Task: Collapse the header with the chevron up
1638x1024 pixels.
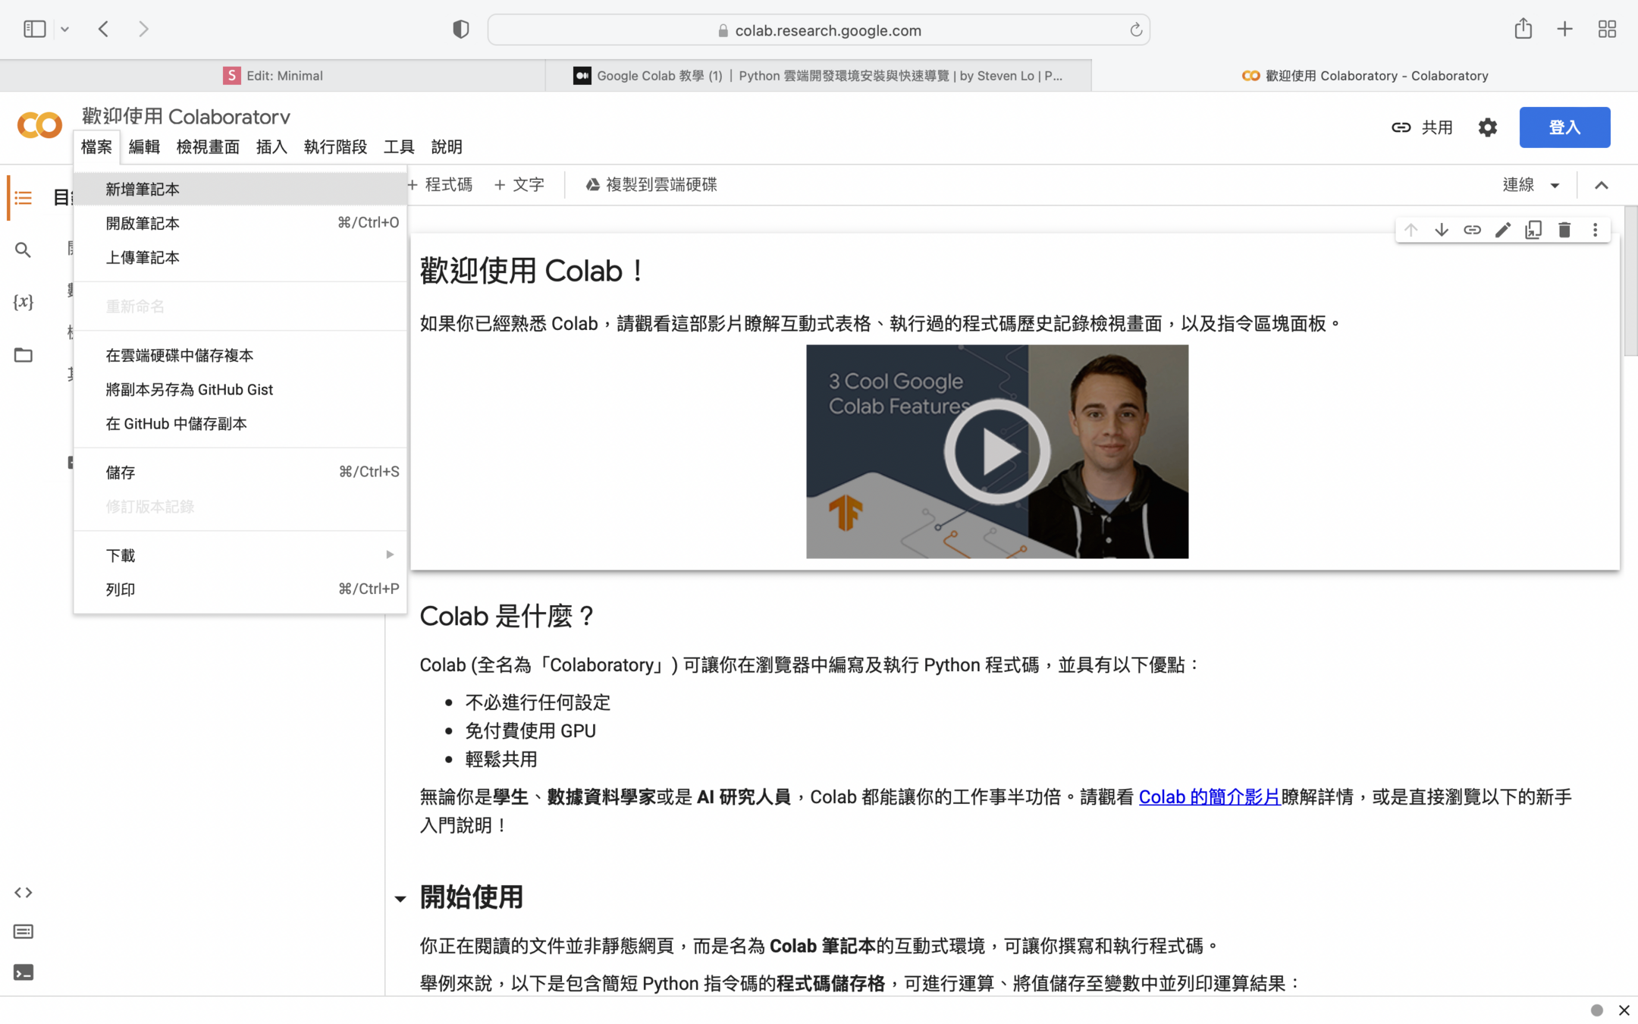Action: point(1601,186)
